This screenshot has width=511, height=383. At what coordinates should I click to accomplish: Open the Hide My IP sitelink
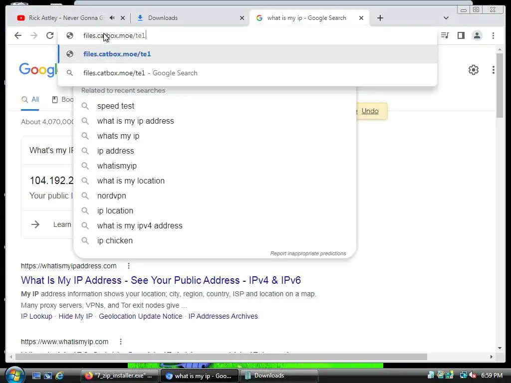point(76,316)
